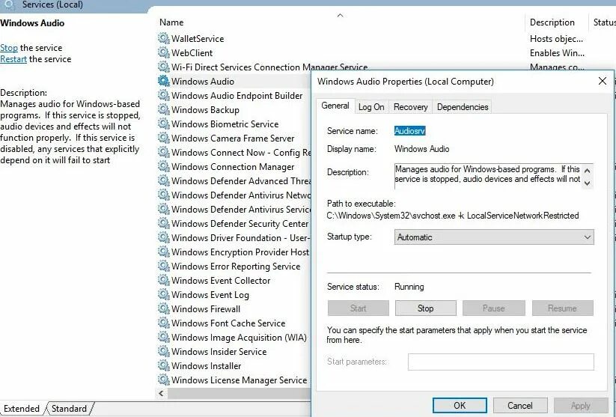Click the greyed-out Start button
616x417 pixels.
pos(358,308)
